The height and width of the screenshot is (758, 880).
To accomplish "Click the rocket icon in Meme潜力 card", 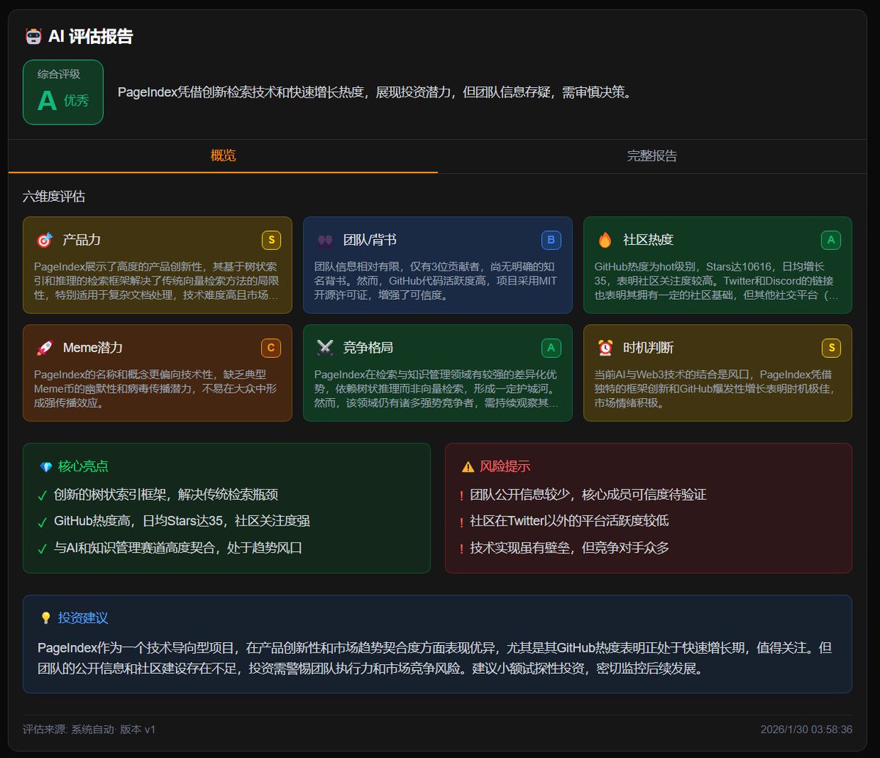I will click(44, 347).
